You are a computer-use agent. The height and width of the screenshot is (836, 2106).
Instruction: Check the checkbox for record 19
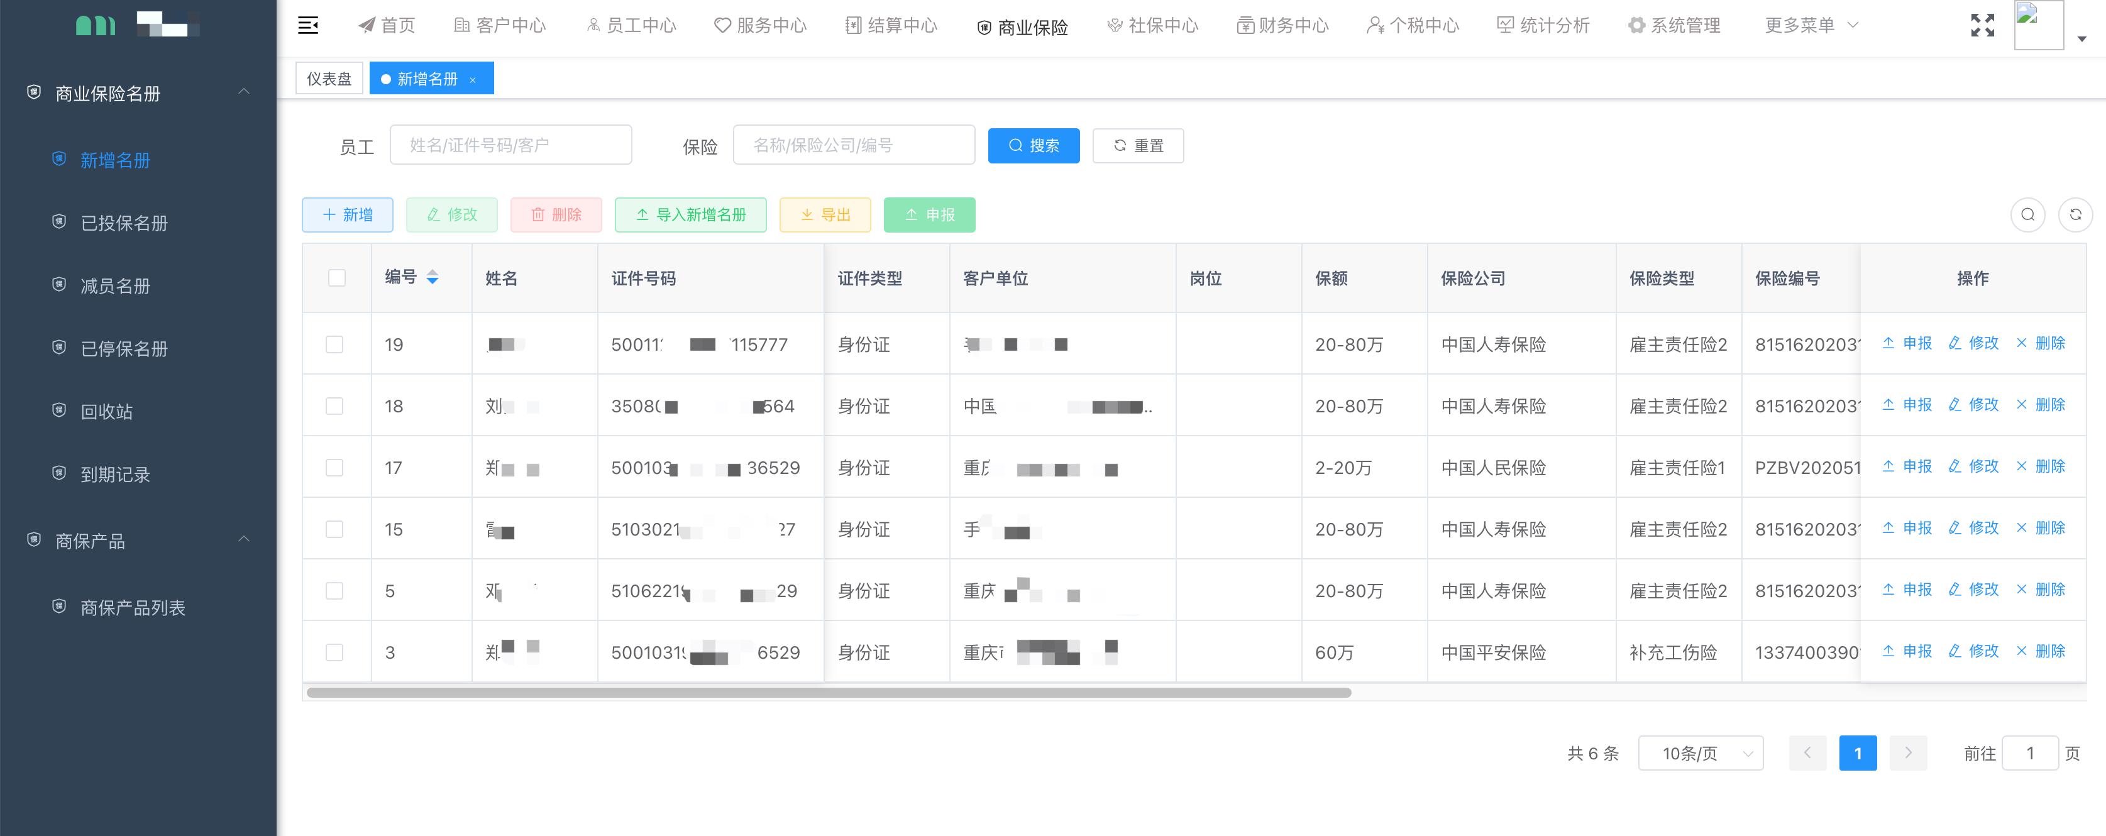pos(335,344)
